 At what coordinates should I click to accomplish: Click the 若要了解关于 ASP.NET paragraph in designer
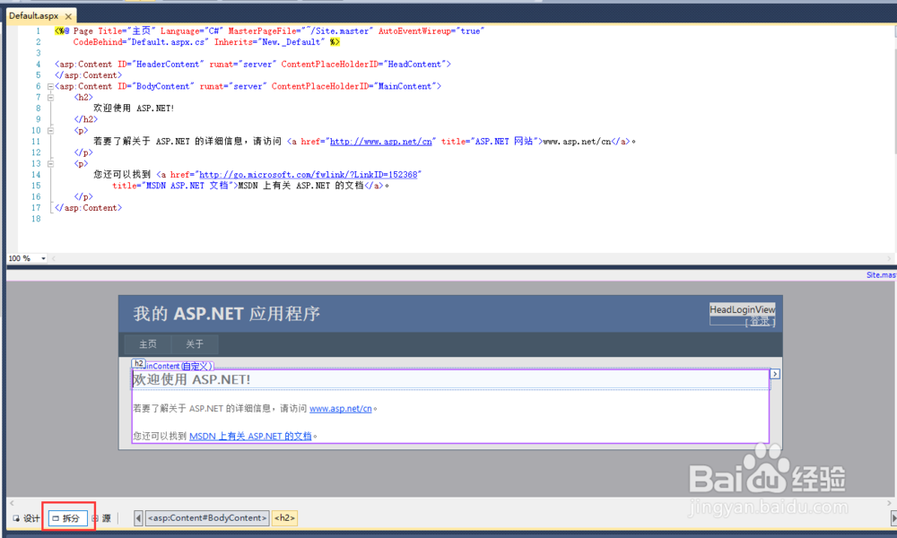pyautogui.click(x=255, y=409)
